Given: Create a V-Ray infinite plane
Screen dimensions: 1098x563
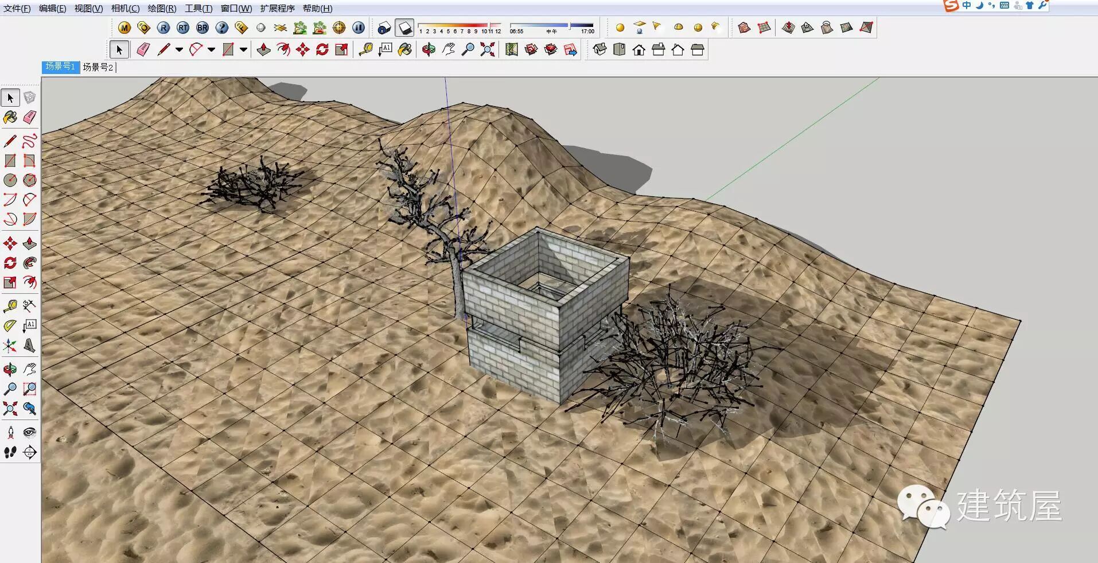Looking at the screenshot, I should click(x=281, y=28).
